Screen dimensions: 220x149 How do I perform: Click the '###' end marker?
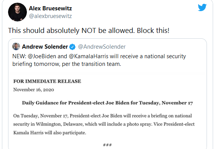pyautogui.click(x=108, y=145)
